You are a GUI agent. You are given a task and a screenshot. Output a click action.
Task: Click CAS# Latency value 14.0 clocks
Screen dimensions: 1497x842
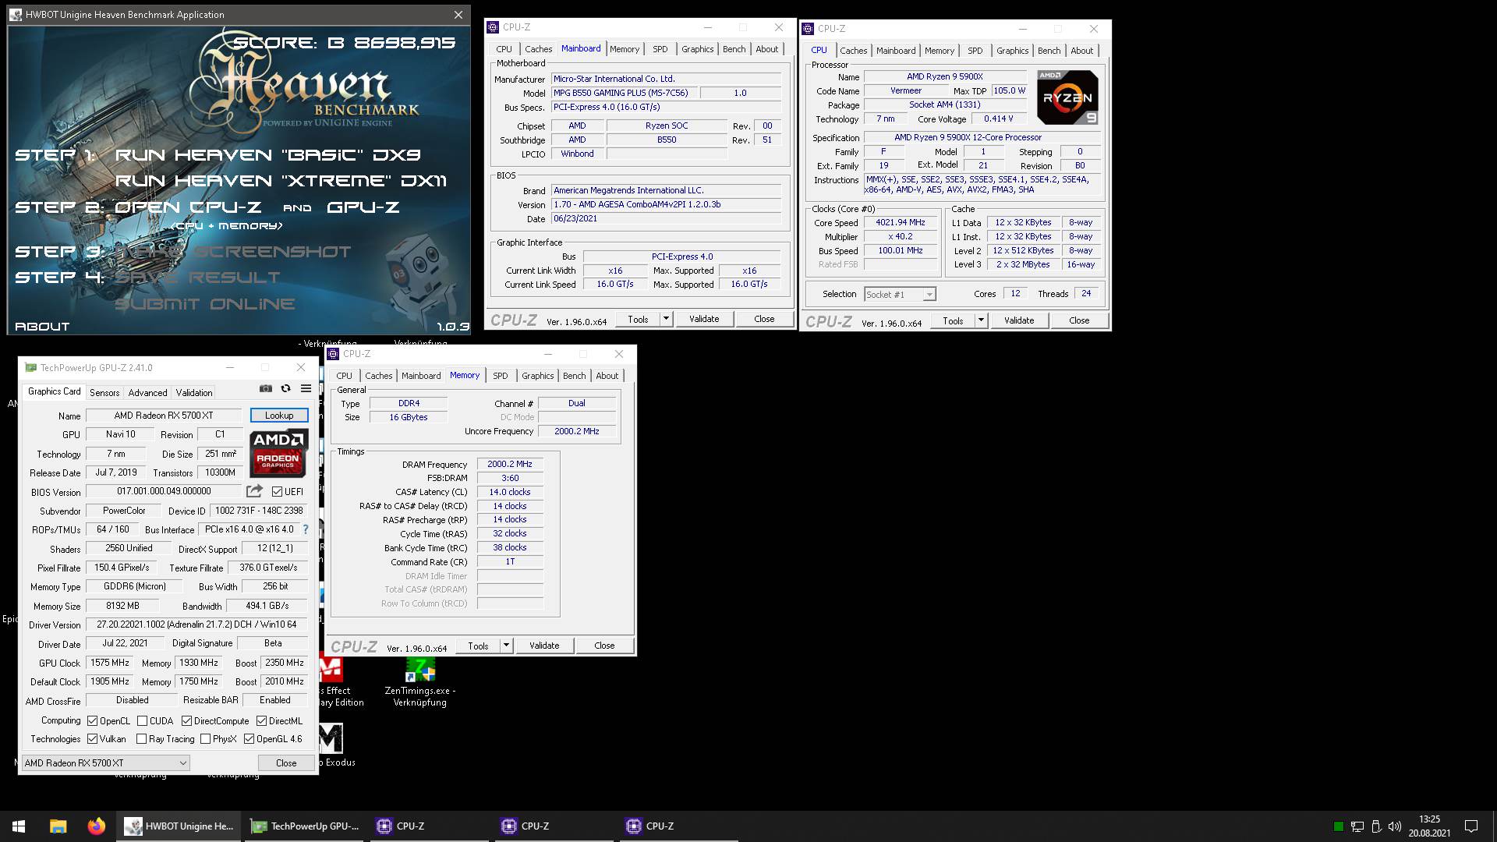tap(510, 492)
